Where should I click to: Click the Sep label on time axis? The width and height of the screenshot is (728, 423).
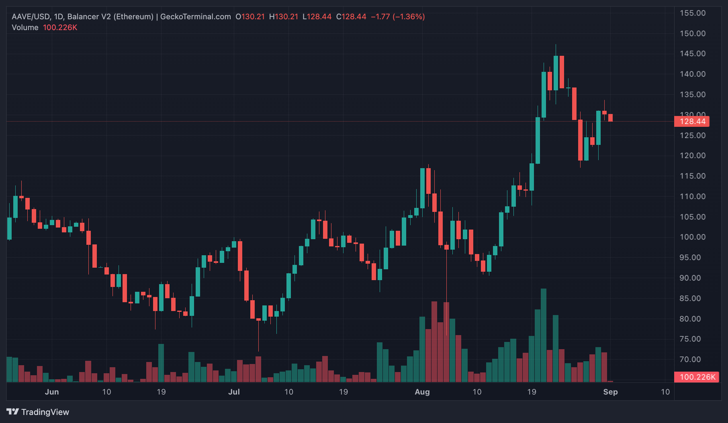[610, 392]
